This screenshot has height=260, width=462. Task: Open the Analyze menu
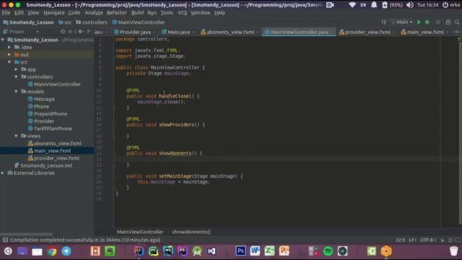(94, 13)
